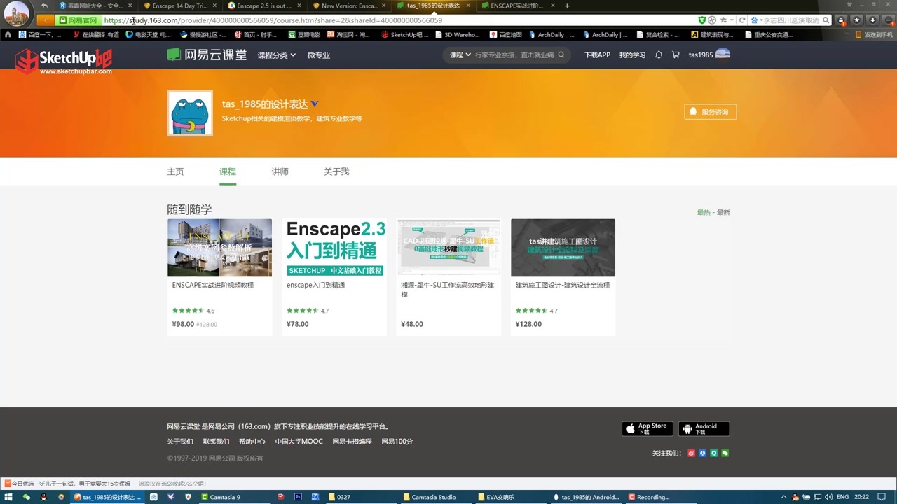Open the 关于我们 footer link
The image size is (897, 504).
[x=180, y=442]
